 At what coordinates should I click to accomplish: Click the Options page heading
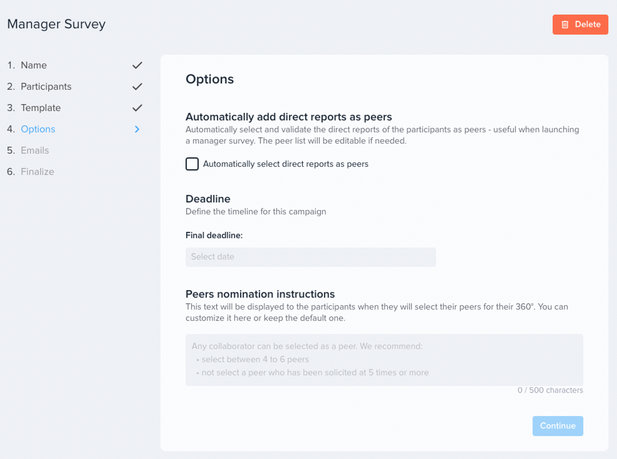(x=210, y=80)
